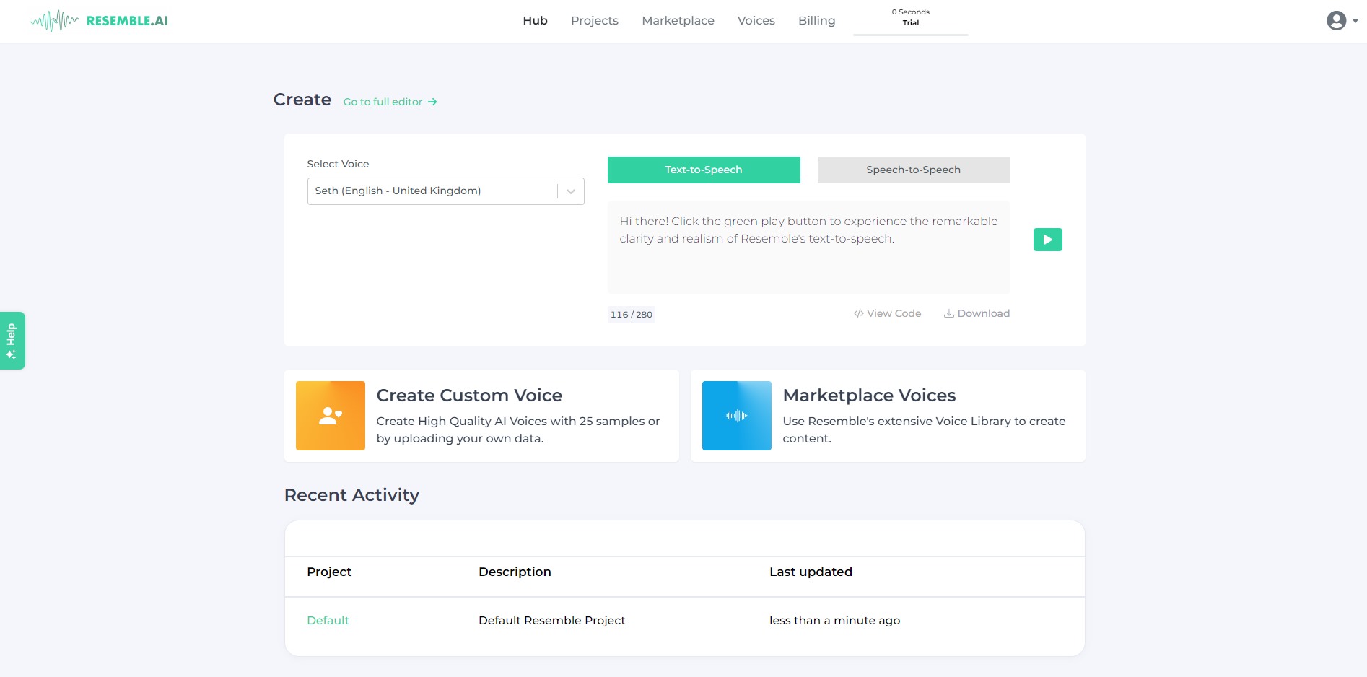Expand the Select Voice dropdown chevron
The image size is (1367, 677).
(571, 191)
